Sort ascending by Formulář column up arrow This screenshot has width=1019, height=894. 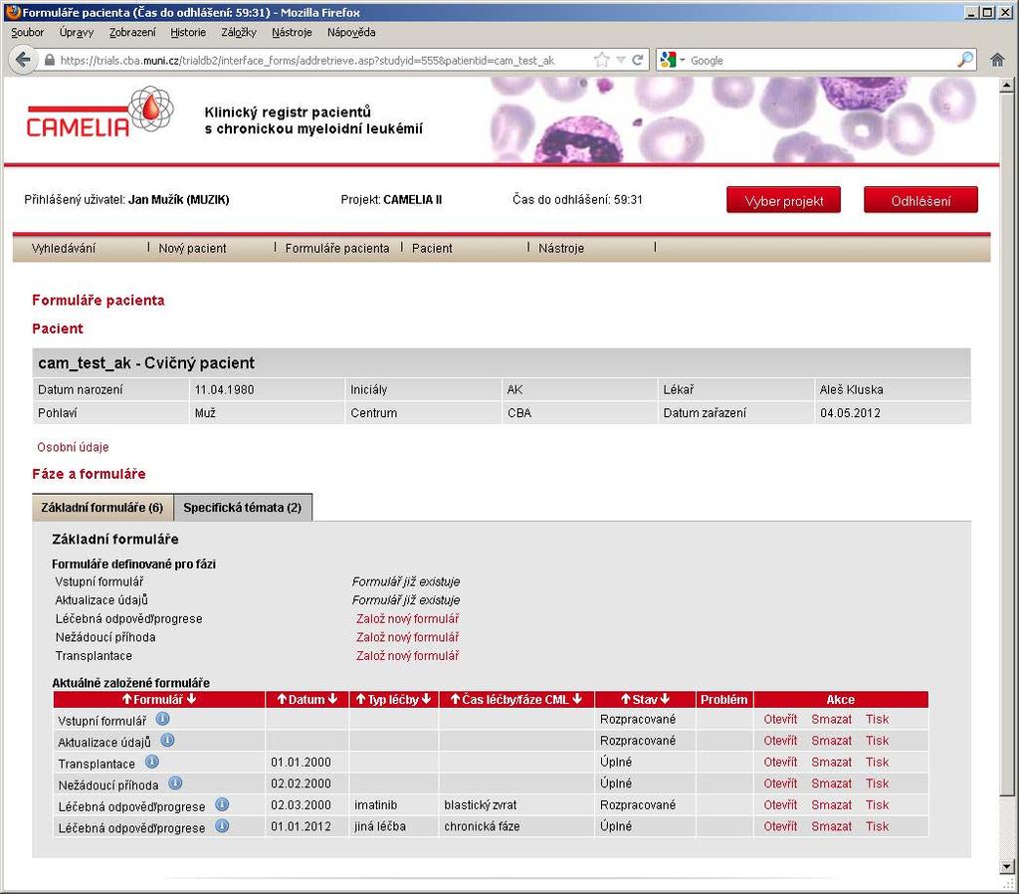(x=126, y=700)
